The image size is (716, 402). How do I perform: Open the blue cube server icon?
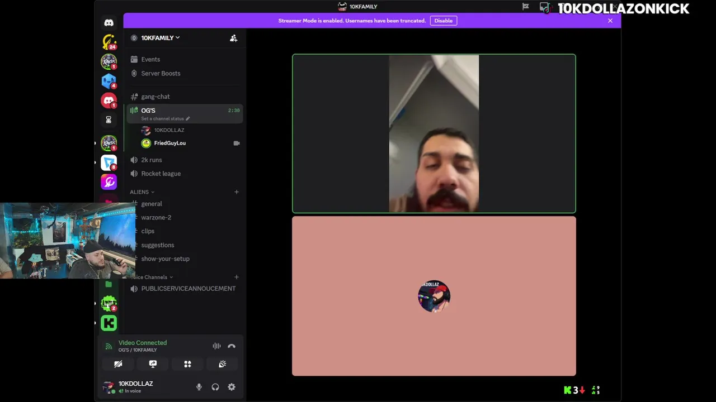point(109,81)
